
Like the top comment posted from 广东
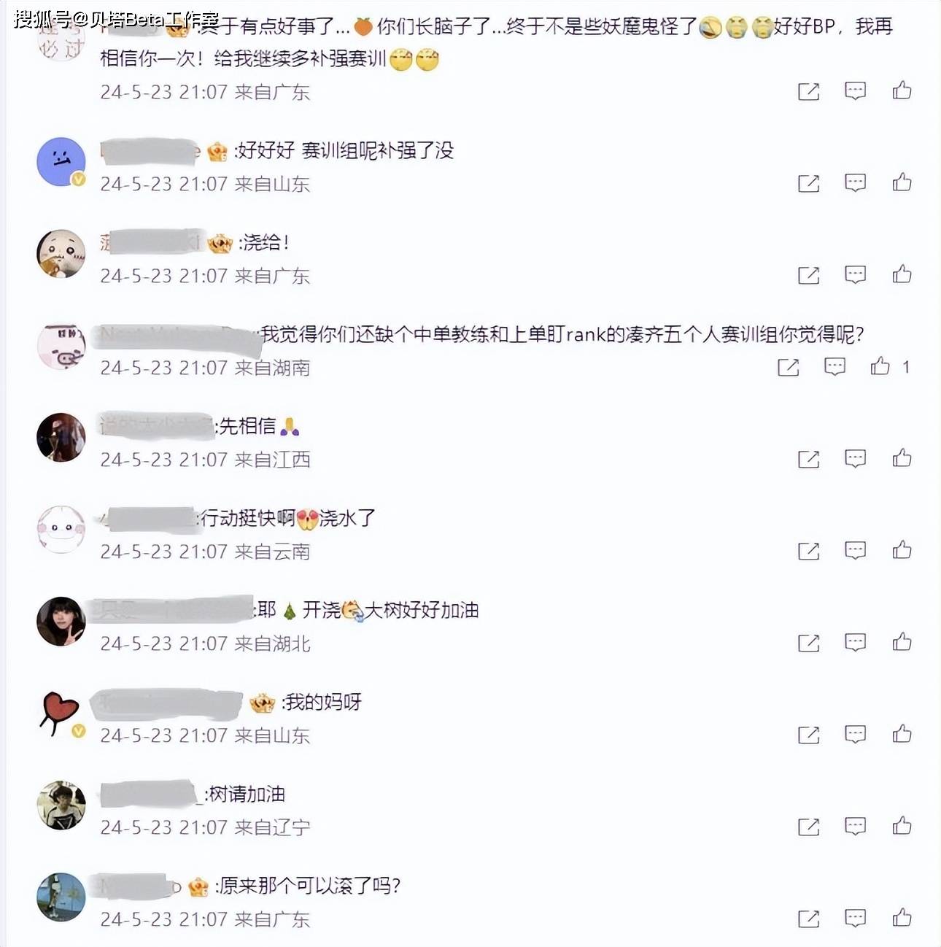pyautogui.click(x=902, y=90)
